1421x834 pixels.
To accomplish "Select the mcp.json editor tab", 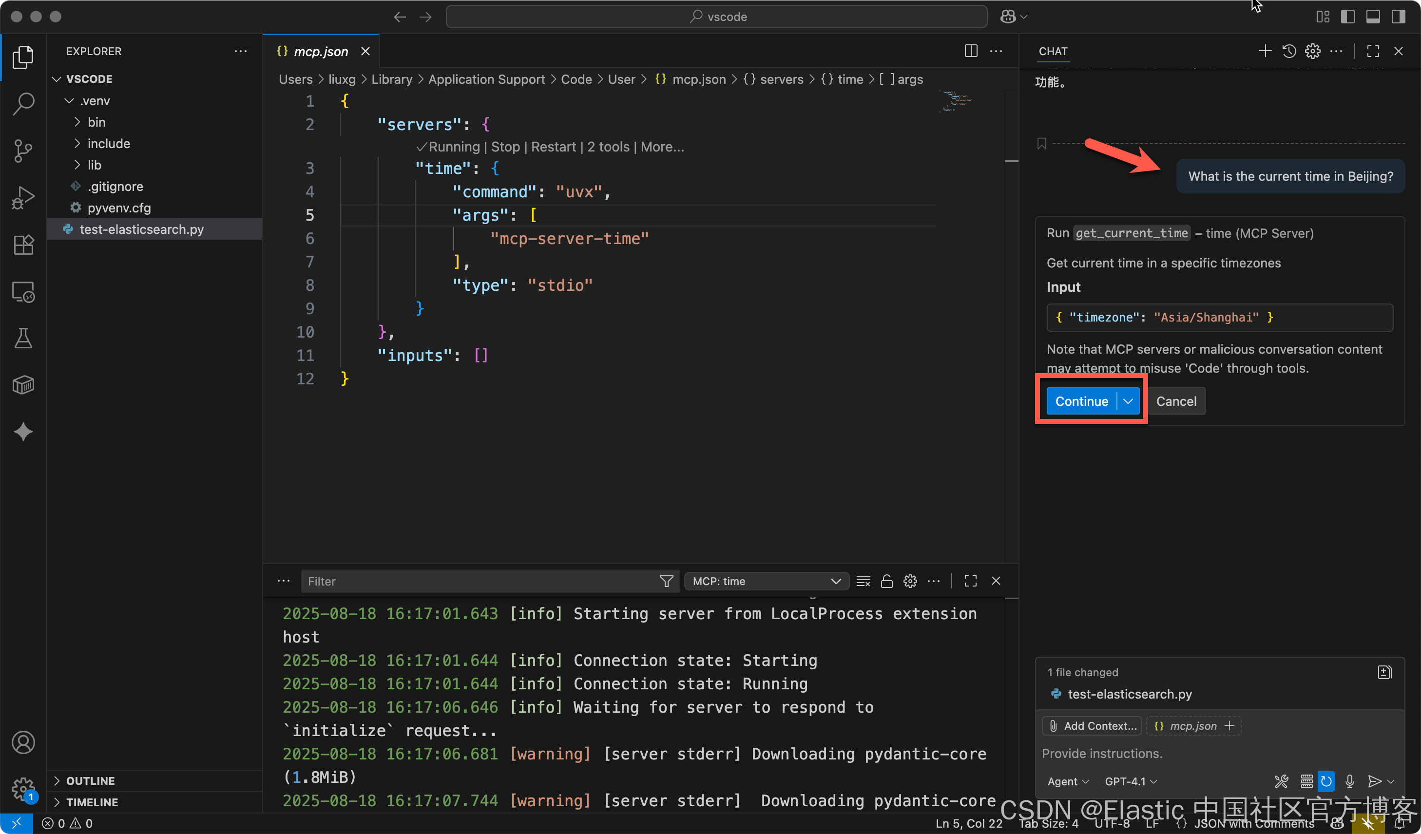I will [321, 51].
